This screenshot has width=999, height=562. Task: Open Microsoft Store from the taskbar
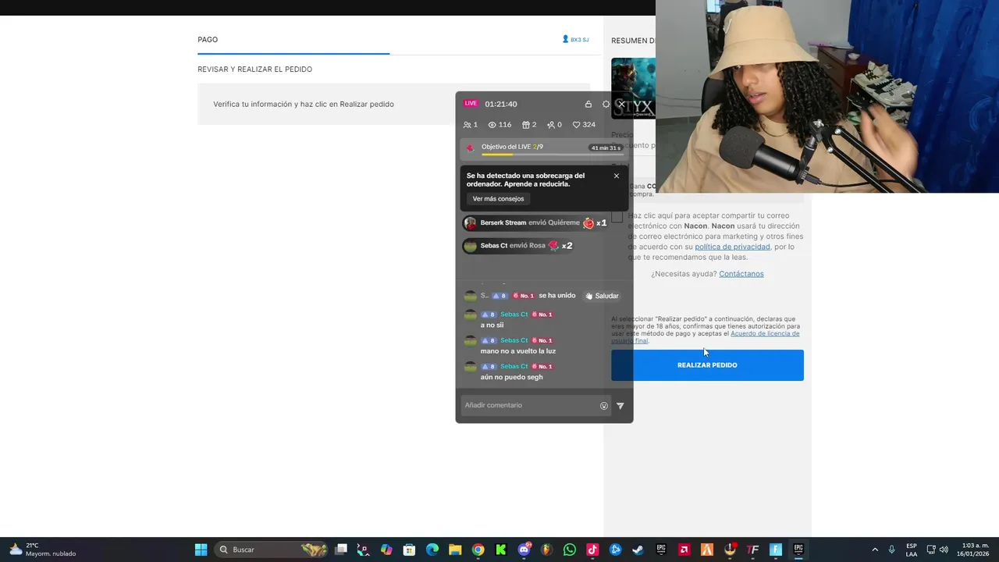409,550
